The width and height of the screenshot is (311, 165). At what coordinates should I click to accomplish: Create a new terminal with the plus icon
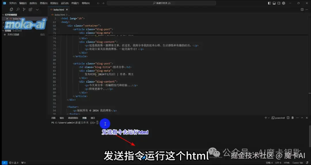click(x=266, y=118)
